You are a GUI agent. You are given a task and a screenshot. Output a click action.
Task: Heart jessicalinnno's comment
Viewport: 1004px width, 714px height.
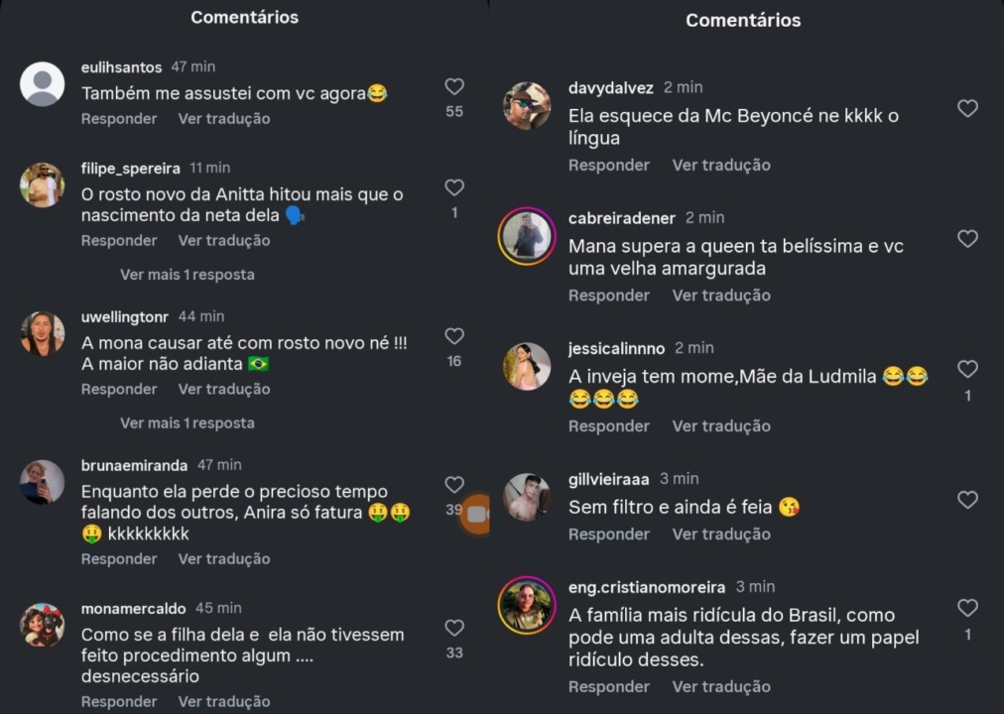pyautogui.click(x=967, y=369)
